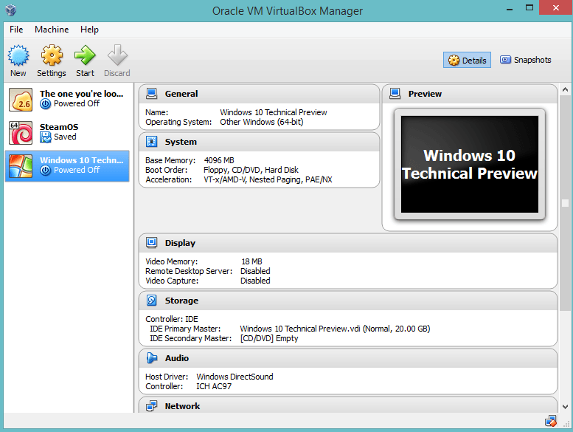Click Video Capture Disabled value
The width and height of the screenshot is (573, 432).
pos(255,281)
